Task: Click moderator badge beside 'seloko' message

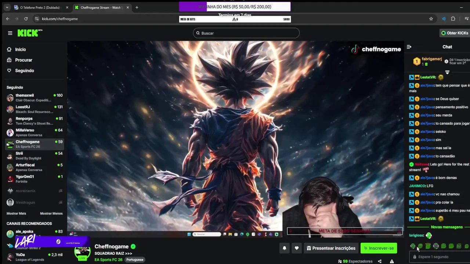Action: (x=411, y=132)
